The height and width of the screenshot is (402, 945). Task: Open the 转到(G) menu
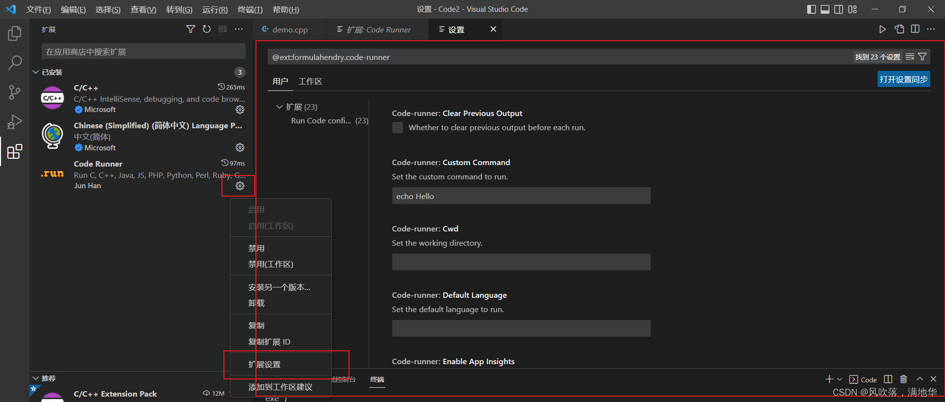pos(179,9)
